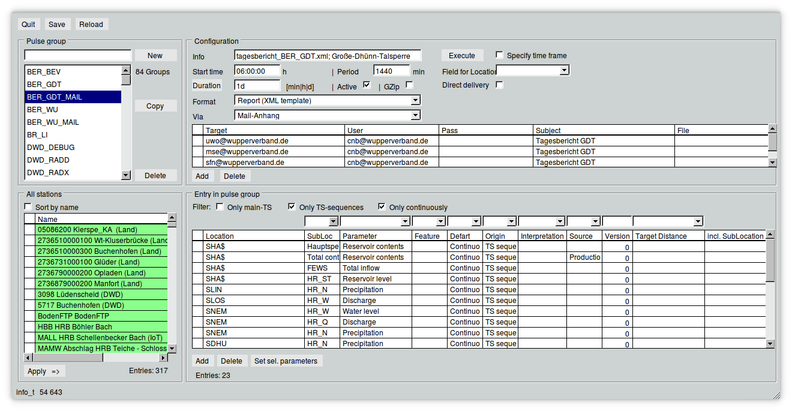Check the Only main-TS filter
Image resolution: width=792 pixels, height=411 pixels.
click(220, 207)
